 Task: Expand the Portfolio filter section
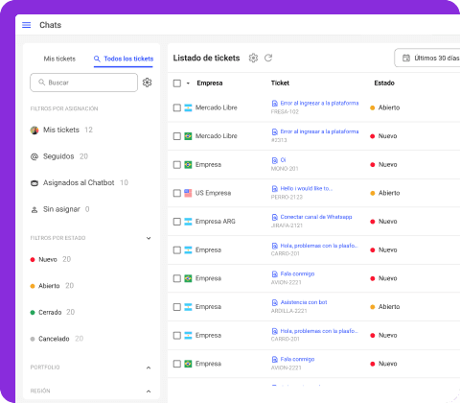pos(149,367)
